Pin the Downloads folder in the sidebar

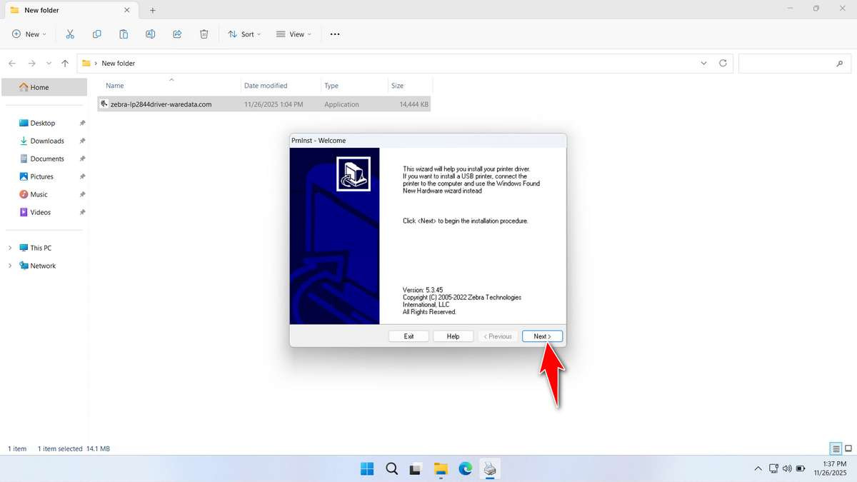(82, 141)
